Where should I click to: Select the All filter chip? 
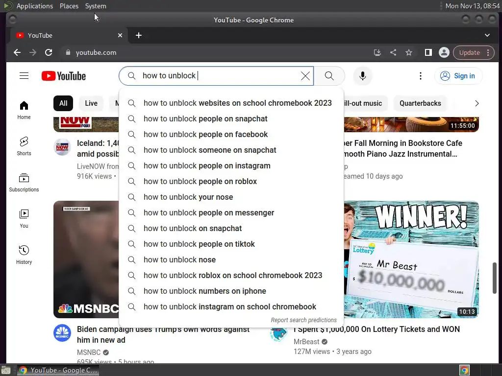63,103
